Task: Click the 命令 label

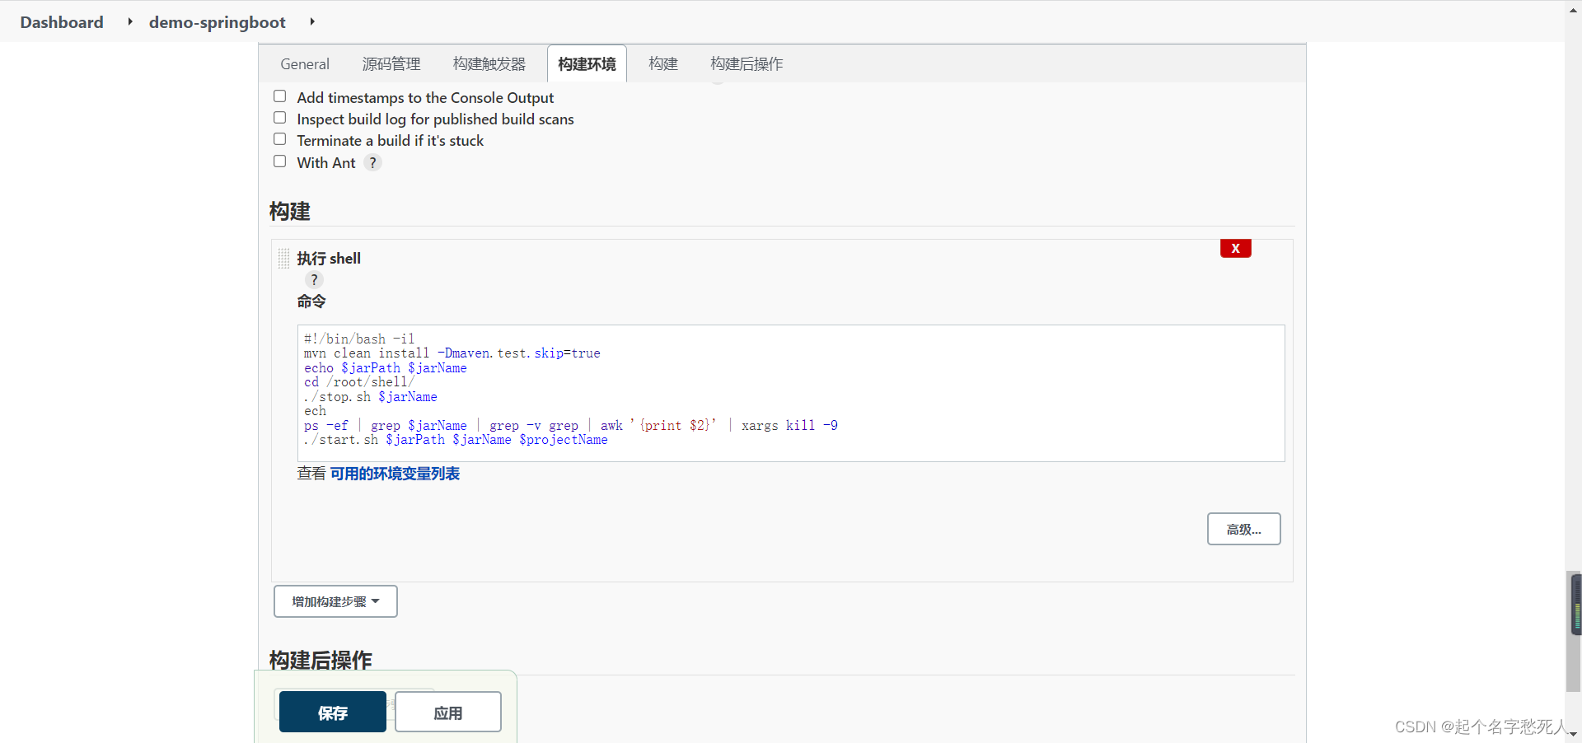Action: pyautogui.click(x=311, y=301)
